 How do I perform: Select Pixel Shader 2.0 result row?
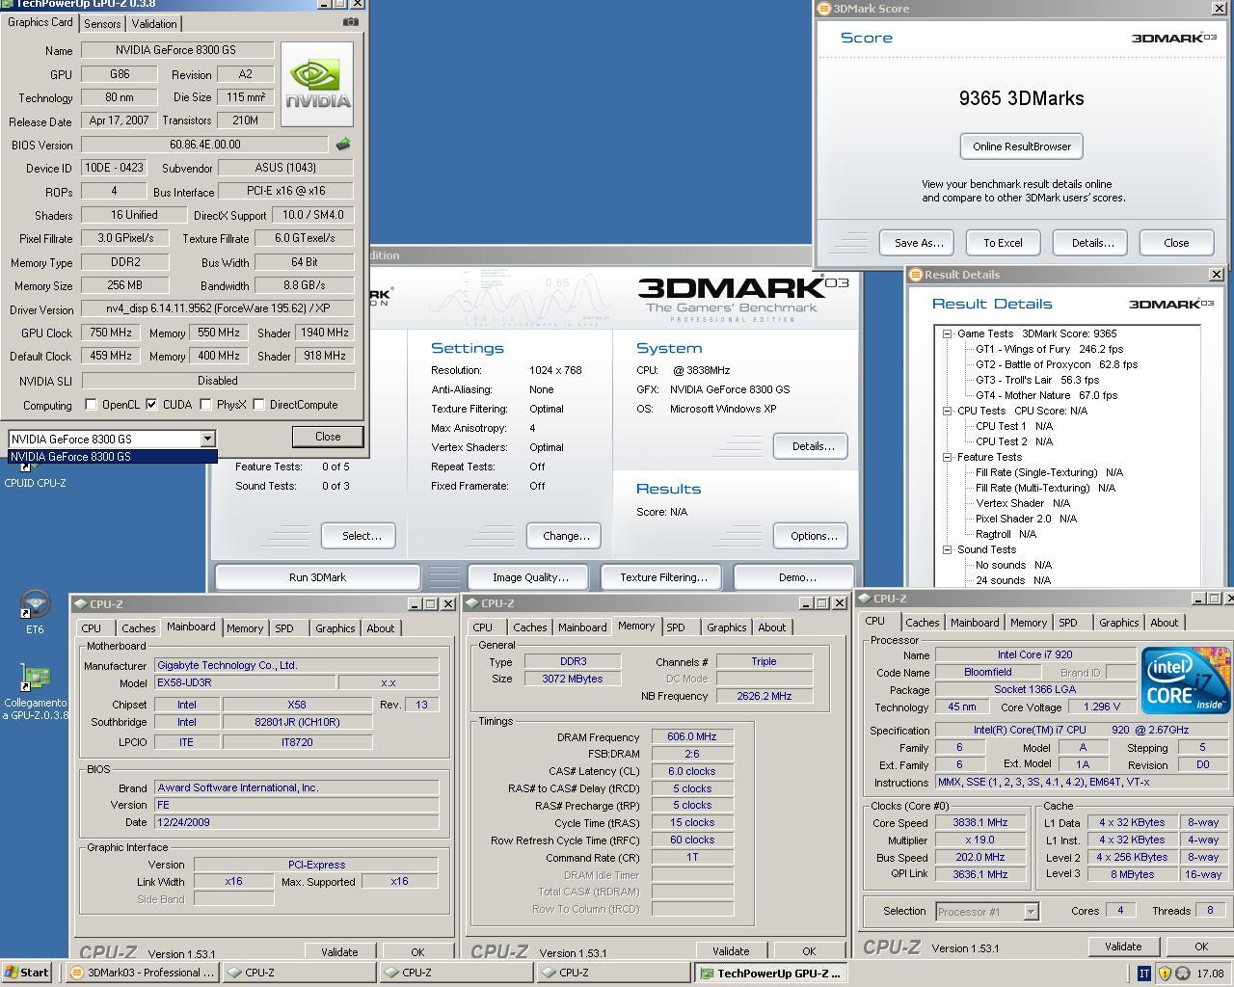(1026, 519)
